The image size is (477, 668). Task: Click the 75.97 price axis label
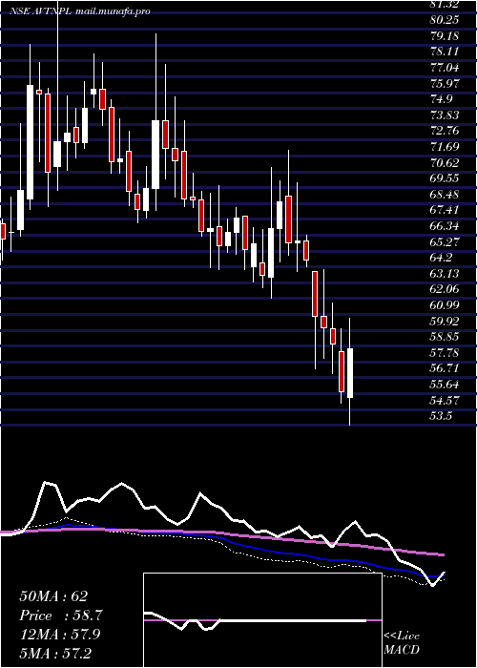click(x=445, y=83)
